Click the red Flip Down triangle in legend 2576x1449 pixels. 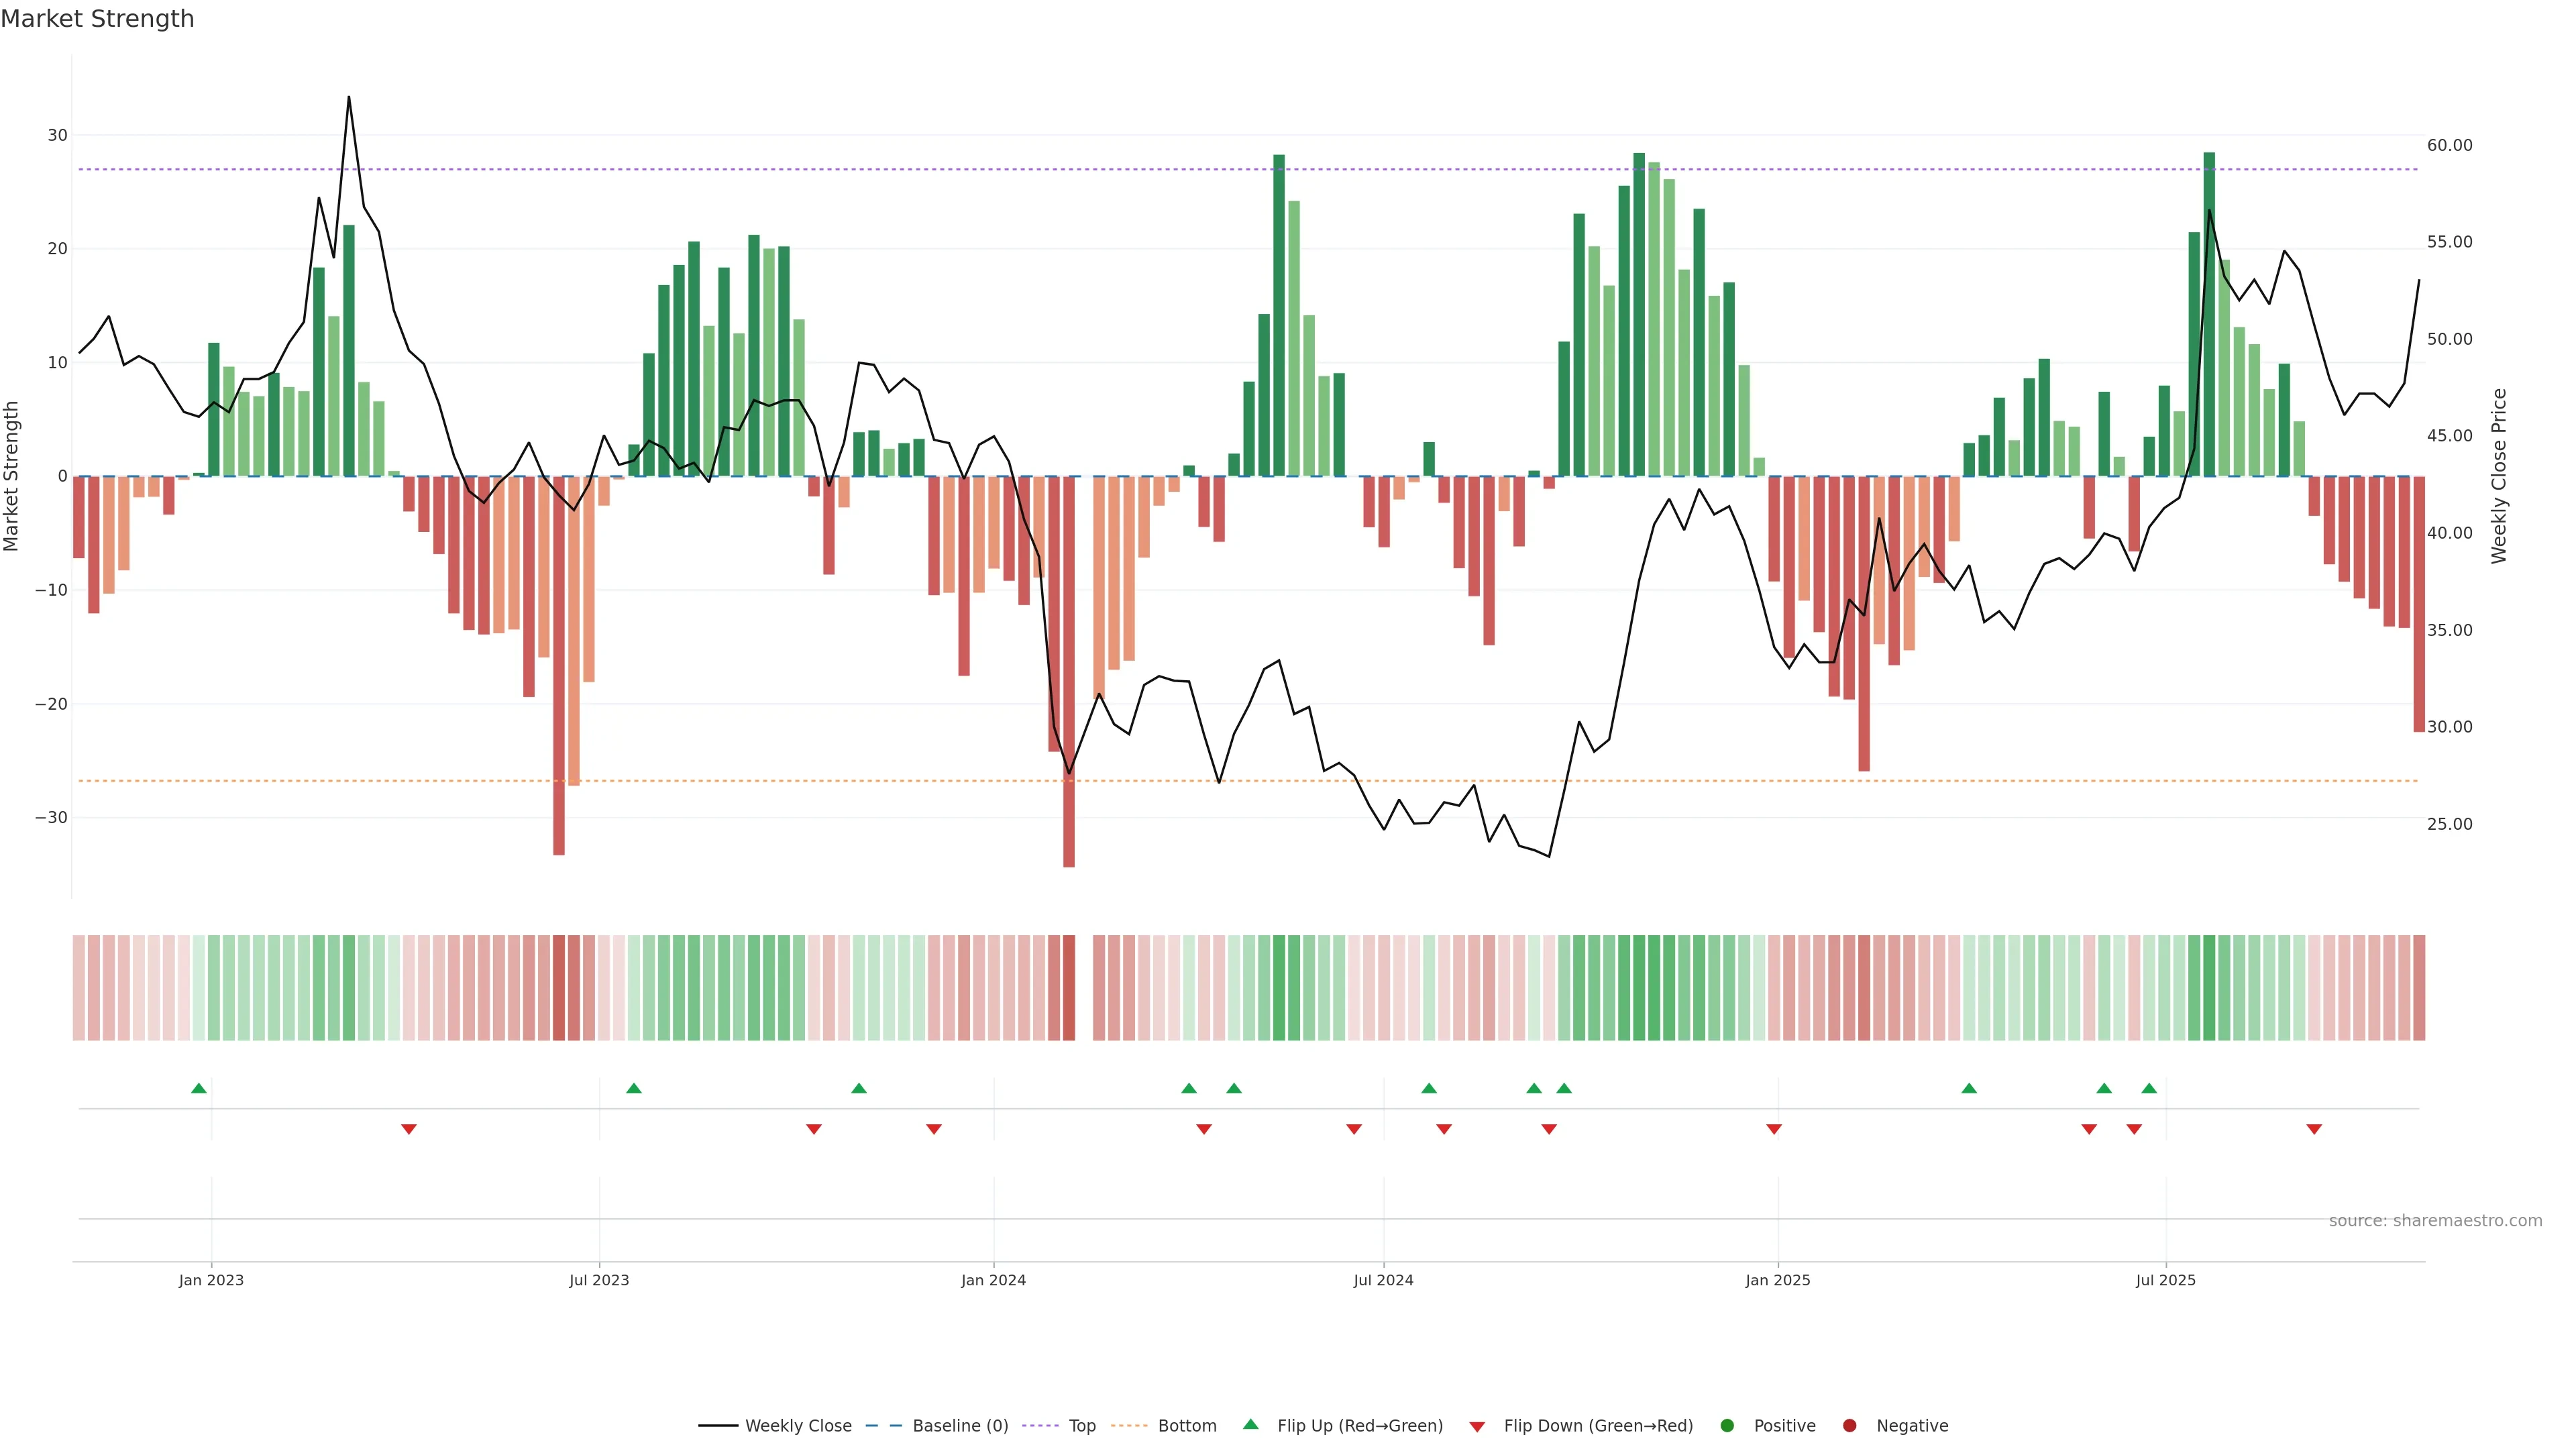pyautogui.click(x=1477, y=1427)
